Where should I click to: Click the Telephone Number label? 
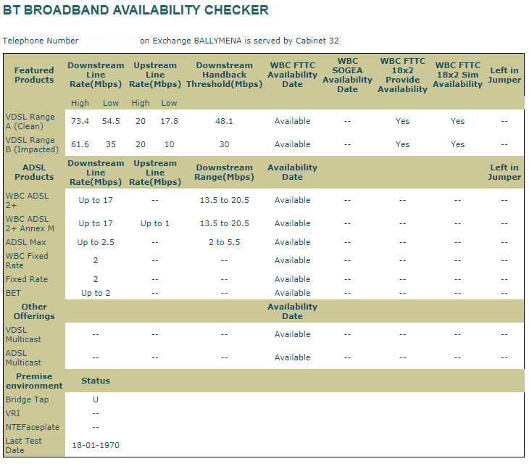(41, 41)
